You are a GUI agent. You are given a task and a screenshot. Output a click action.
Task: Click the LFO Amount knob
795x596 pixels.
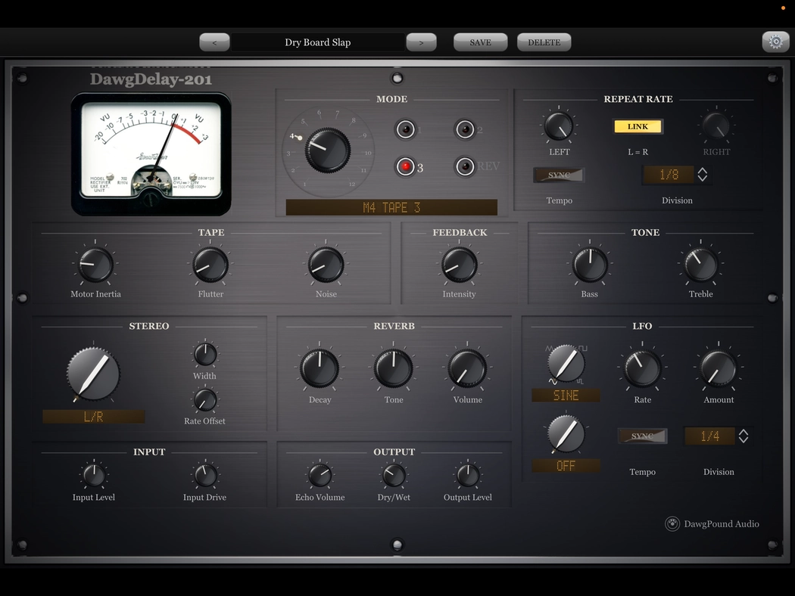(719, 368)
